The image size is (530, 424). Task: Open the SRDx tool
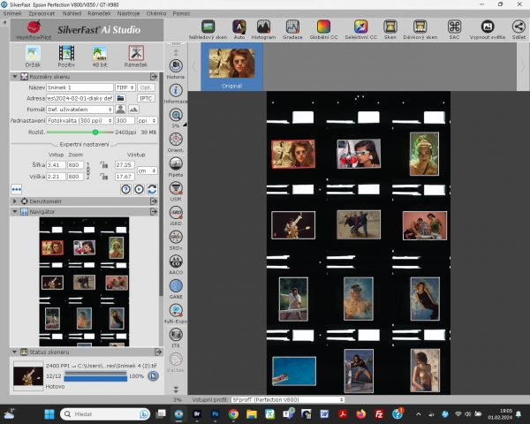[x=176, y=240]
